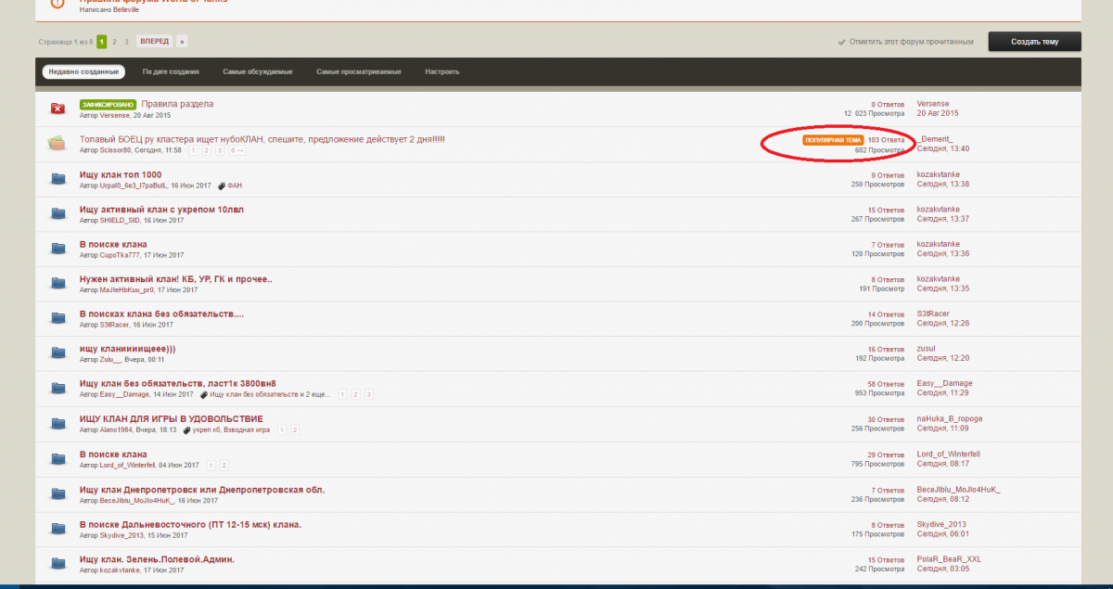Screen dimensions: 1113x589
Task: Go to the last page with » button
Action: (x=182, y=42)
